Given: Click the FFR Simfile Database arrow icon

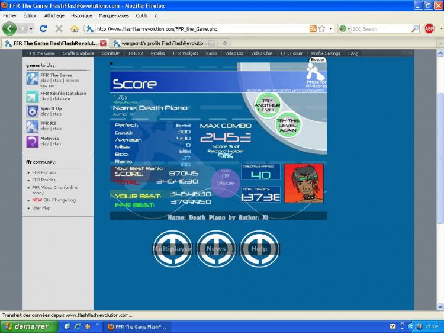Looking at the screenshot, I should click(32, 96).
